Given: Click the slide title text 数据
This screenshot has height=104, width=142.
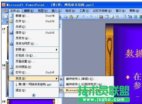Looking at the screenshot, I should pos(134,53).
